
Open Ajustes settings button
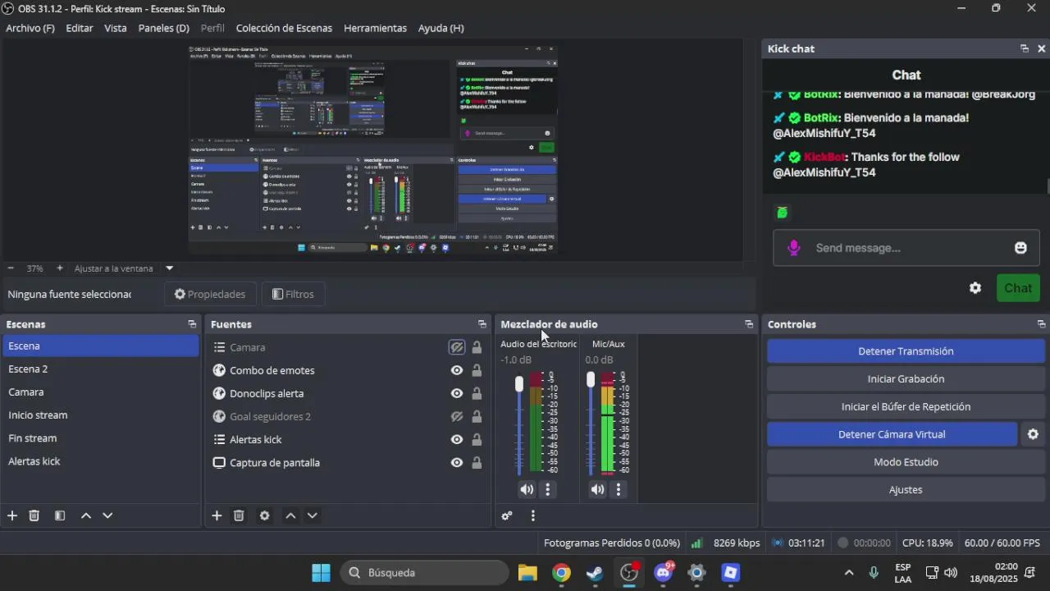tap(906, 490)
